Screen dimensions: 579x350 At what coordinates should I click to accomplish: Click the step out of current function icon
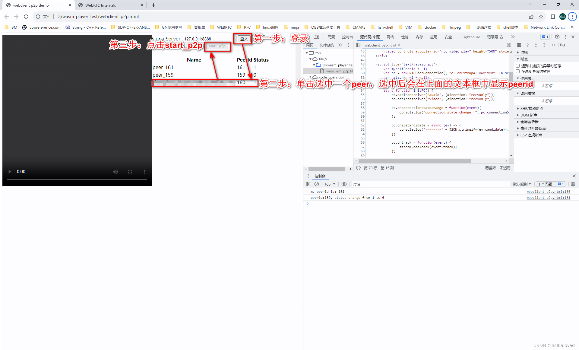tap(544, 45)
